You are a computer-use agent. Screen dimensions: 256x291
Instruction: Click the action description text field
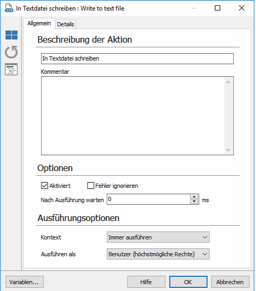click(x=137, y=58)
